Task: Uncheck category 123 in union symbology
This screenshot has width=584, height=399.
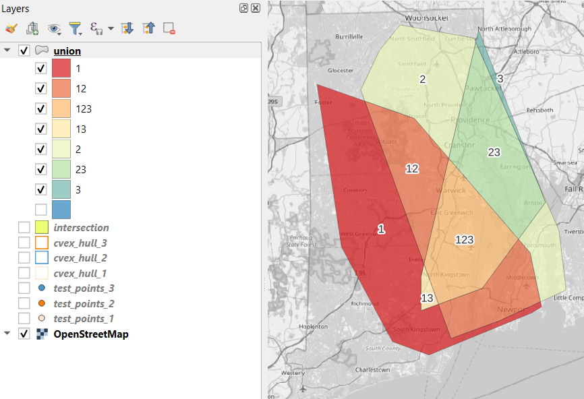Action: (x=40, y=109)
